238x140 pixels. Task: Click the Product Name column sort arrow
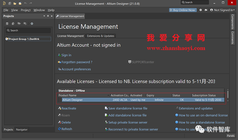point(108,95)
